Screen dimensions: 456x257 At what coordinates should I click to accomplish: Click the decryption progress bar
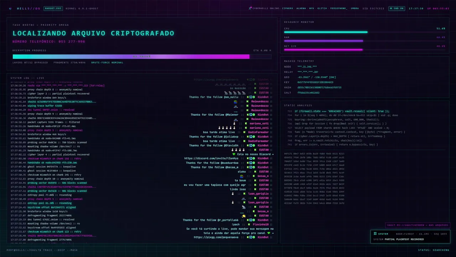[x=142, y=56]
